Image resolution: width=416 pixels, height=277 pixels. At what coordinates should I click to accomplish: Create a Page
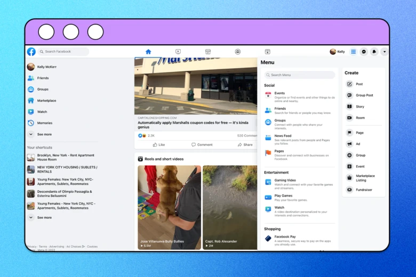355,133
